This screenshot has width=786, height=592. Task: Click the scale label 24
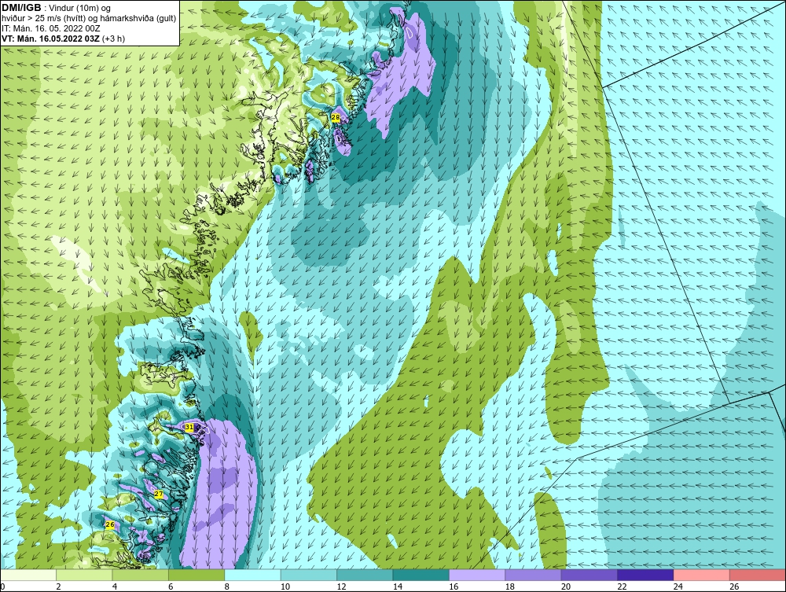coord(678,587)
